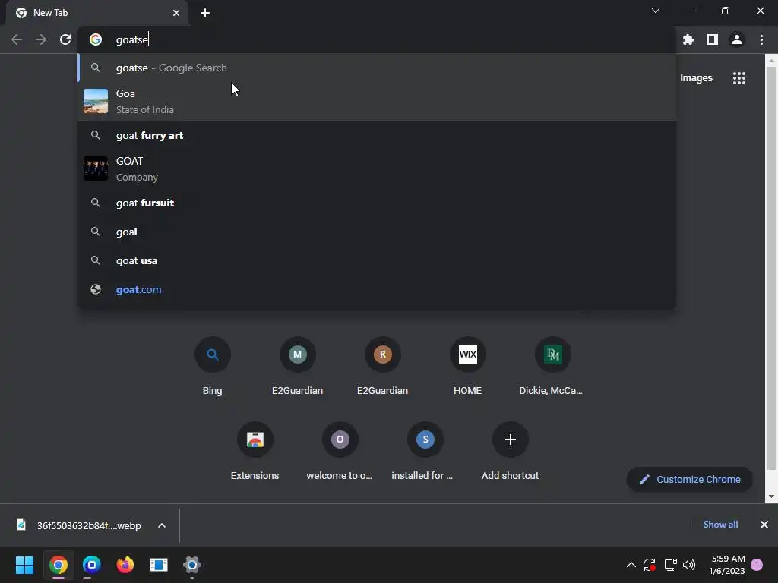Open Chrome's three-dot menu

click(x=761, y=39)
